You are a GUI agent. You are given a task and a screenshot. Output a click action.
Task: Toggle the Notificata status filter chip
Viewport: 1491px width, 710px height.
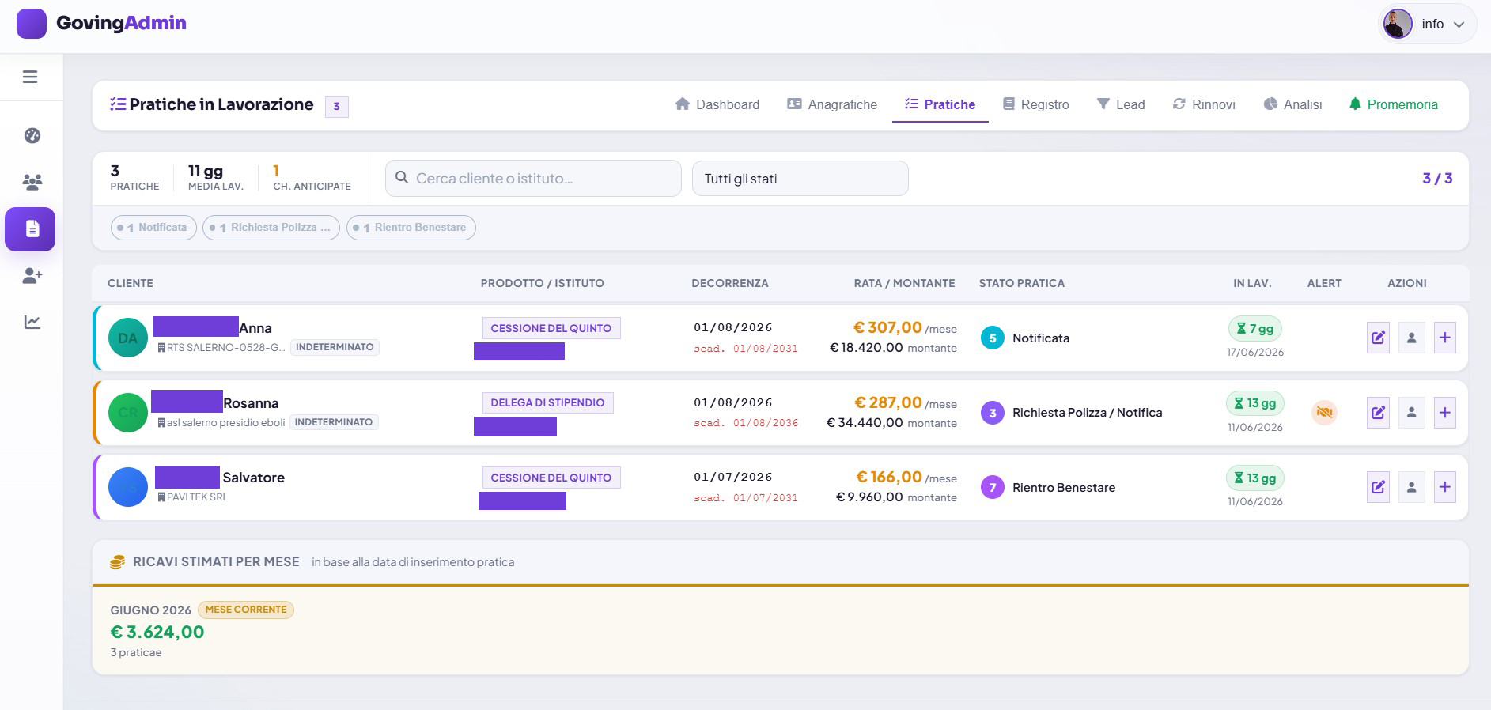pos(153,228)
